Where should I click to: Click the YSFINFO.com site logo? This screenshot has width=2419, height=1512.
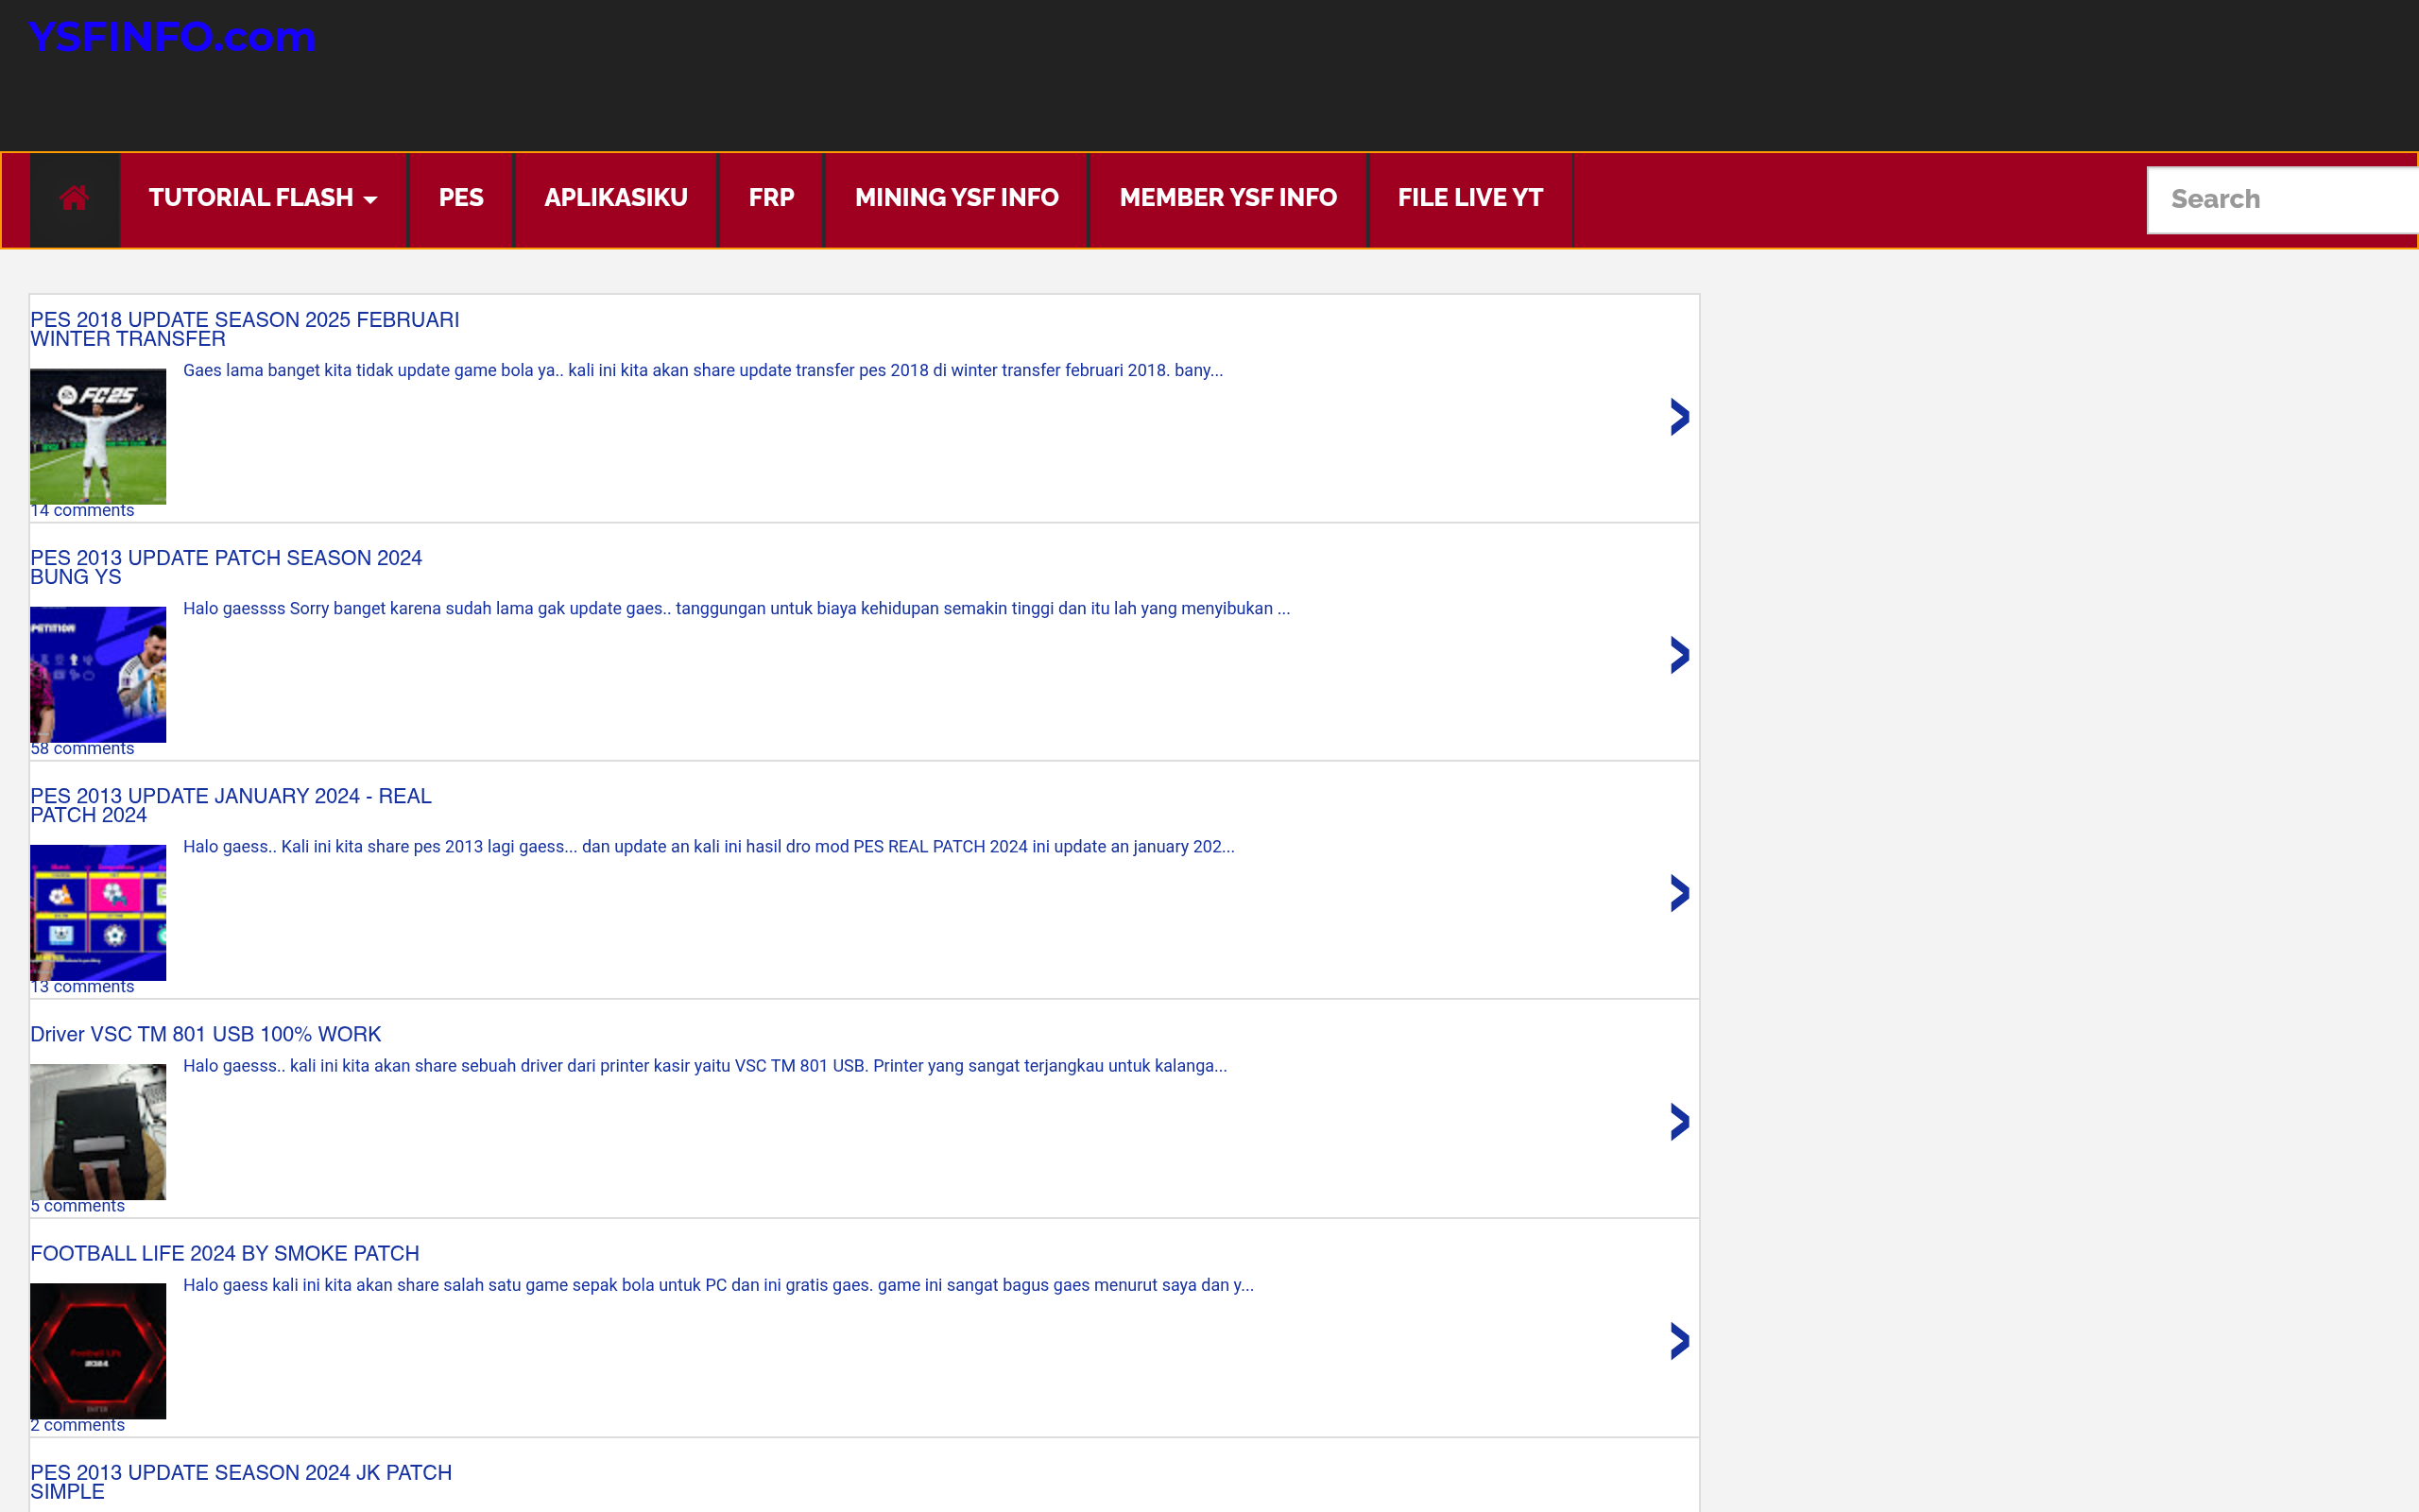[x=172, y=37]
